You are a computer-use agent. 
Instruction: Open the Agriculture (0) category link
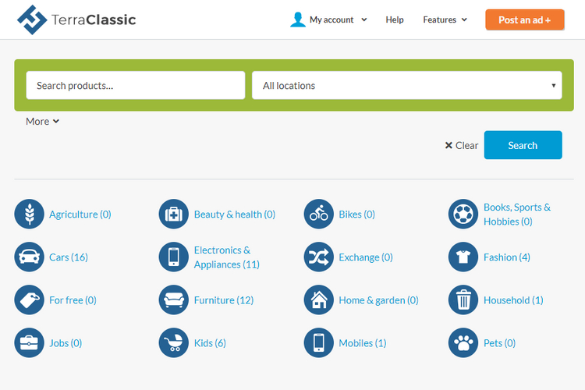[80, 214]
